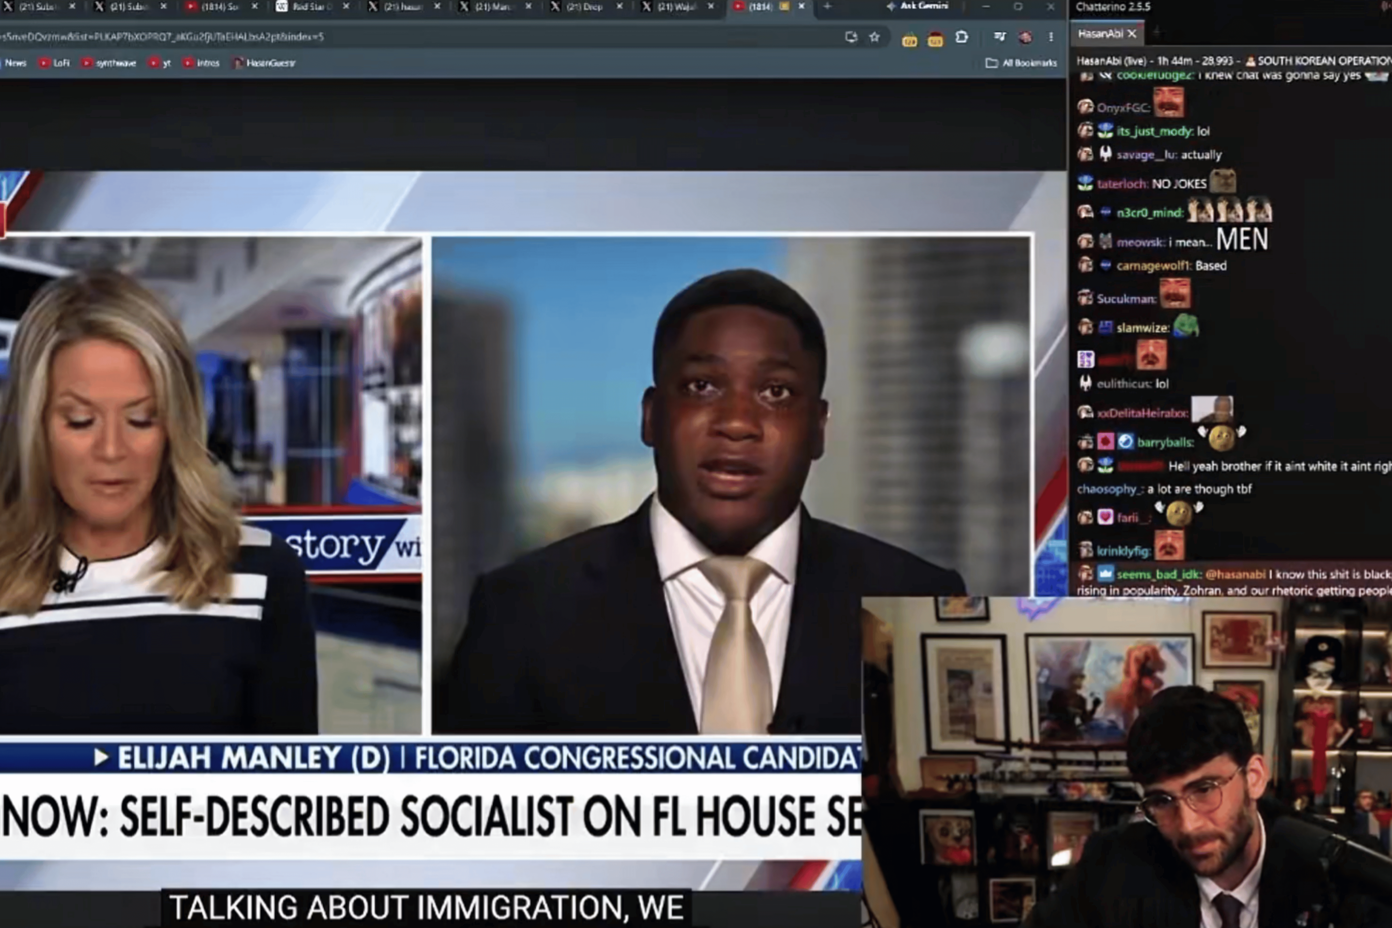Screen dimensions: 1392x928
Task: Mute the active YouTube tab via its audio icon
Action: pos(785,6)
